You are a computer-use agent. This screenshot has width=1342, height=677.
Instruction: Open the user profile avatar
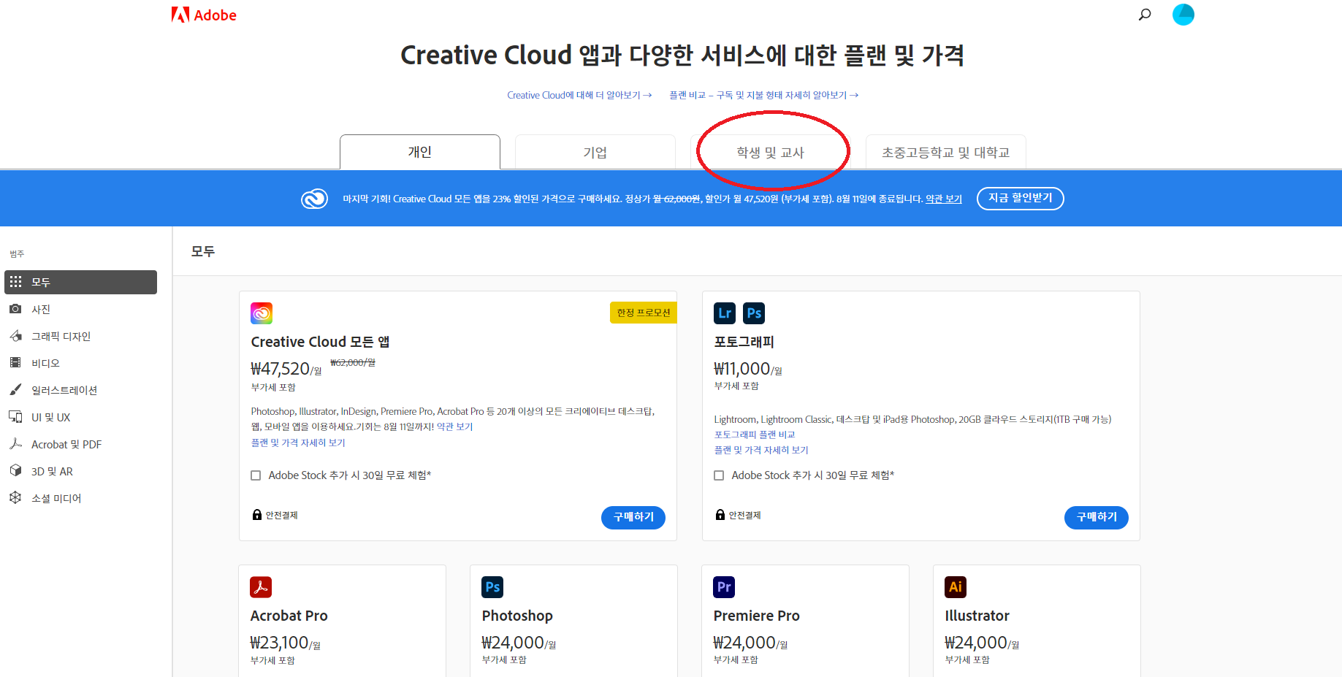point(1183,14)
